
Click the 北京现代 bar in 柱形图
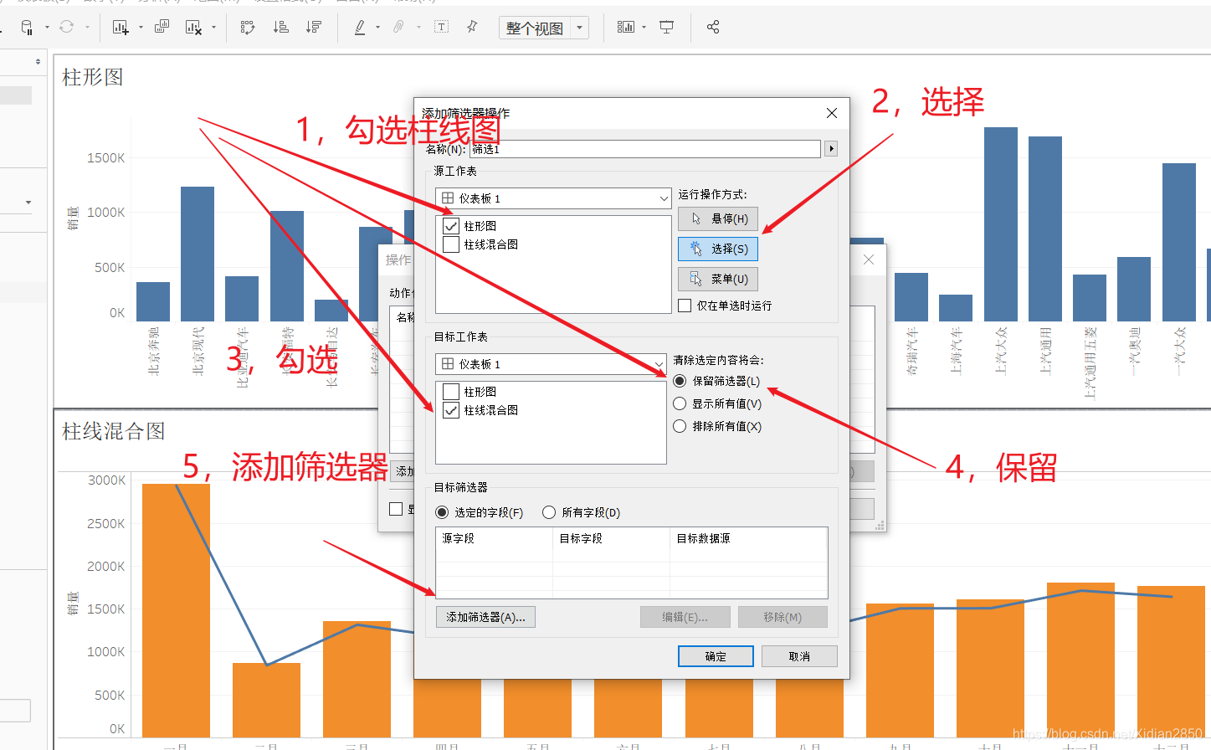pyautogui.click(x=198, y=254)
